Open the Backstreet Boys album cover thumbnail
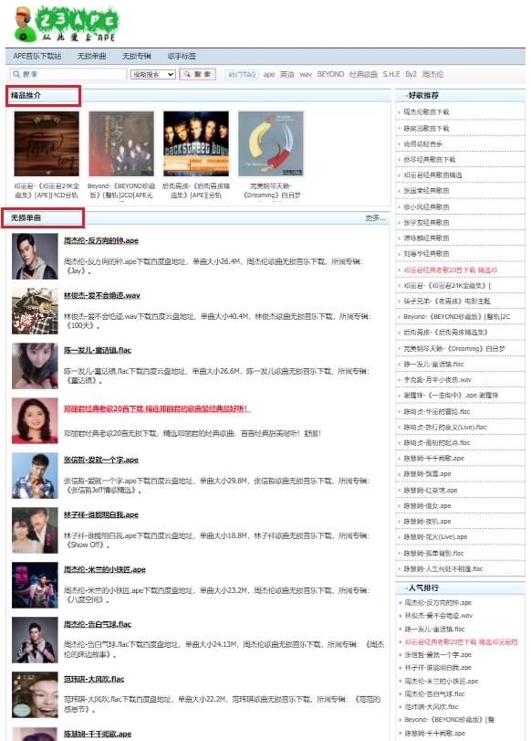Image resolution: width=531 pixels, height=741 pixels. [x=196, y=143]
